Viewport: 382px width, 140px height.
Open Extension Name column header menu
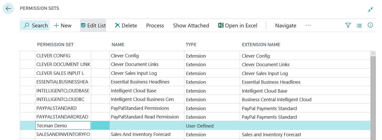[x=261, y=45]
